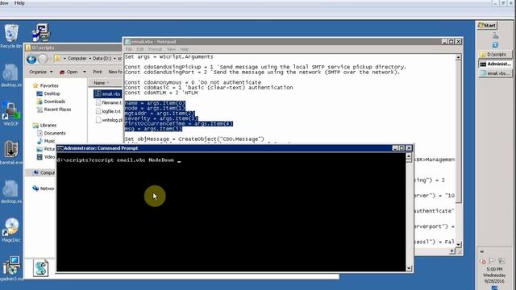This screenshot has height=290, width=516.
Task: Click the "Set args = WScript.Arguments" line
Action: click(169, 57)
